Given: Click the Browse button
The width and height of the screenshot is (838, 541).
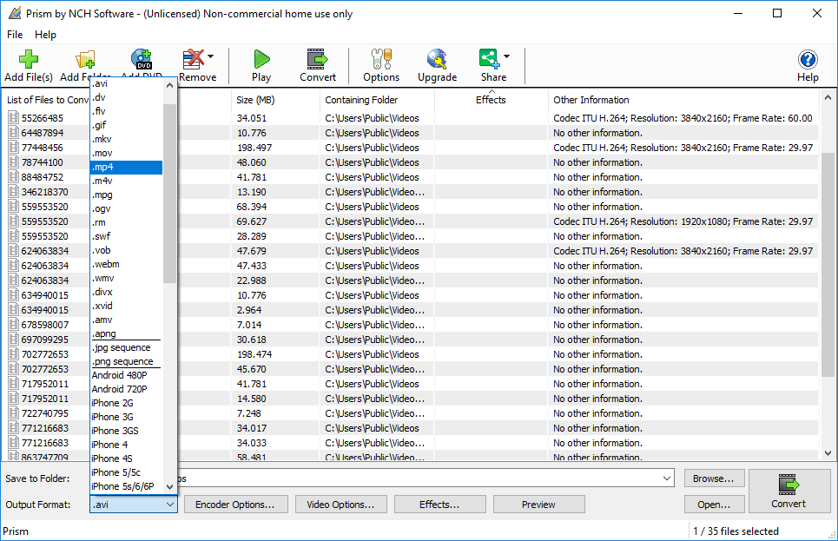Looking at the screenshot, I should pos(714,478).
